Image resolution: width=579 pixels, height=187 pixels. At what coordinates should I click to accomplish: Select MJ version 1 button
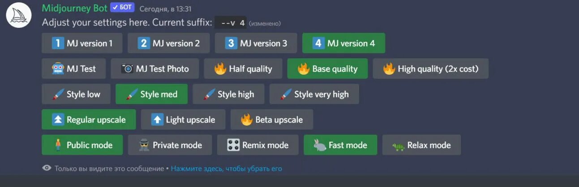82,43
